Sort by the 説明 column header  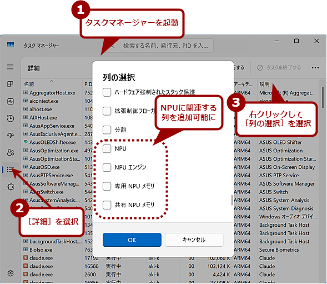(264, 84)
